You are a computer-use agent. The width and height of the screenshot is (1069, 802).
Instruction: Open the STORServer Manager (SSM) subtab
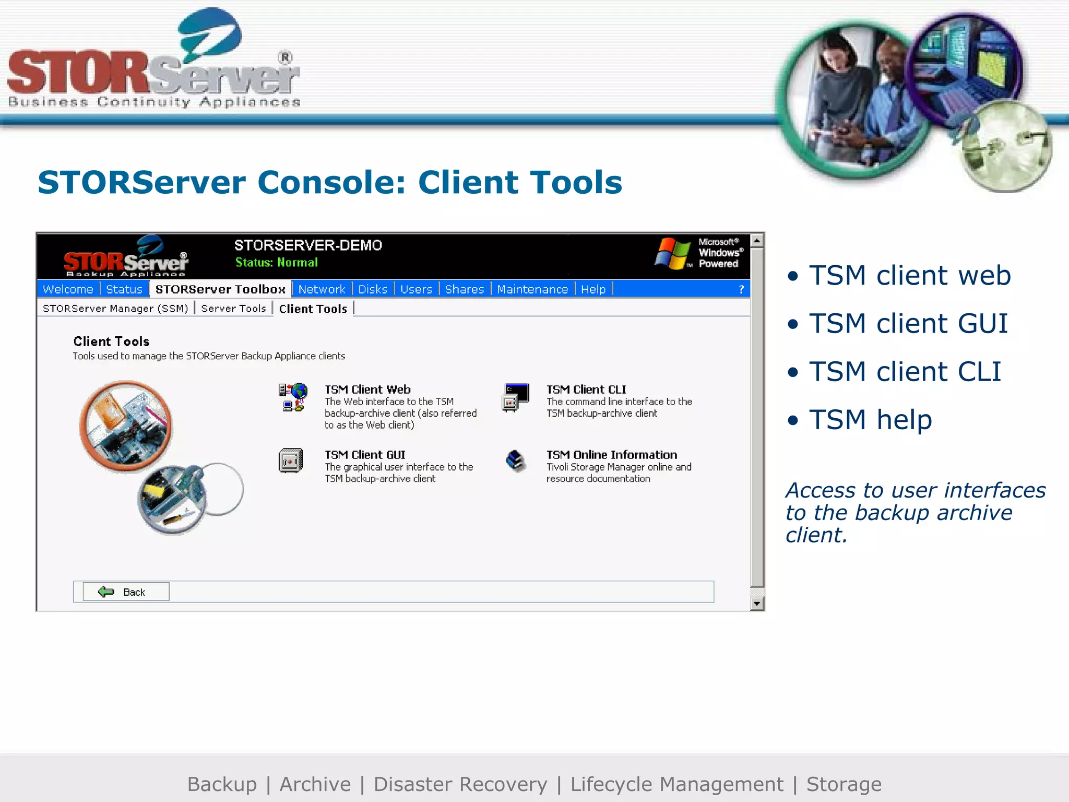coord(115,309)
